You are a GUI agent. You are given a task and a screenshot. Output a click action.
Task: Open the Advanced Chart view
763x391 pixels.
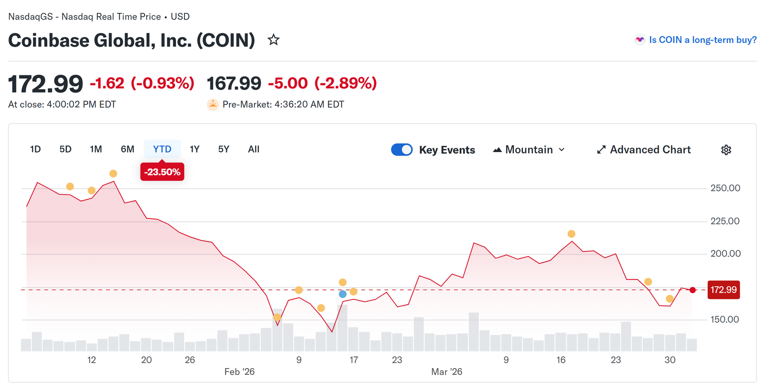[x=650, y=150]
